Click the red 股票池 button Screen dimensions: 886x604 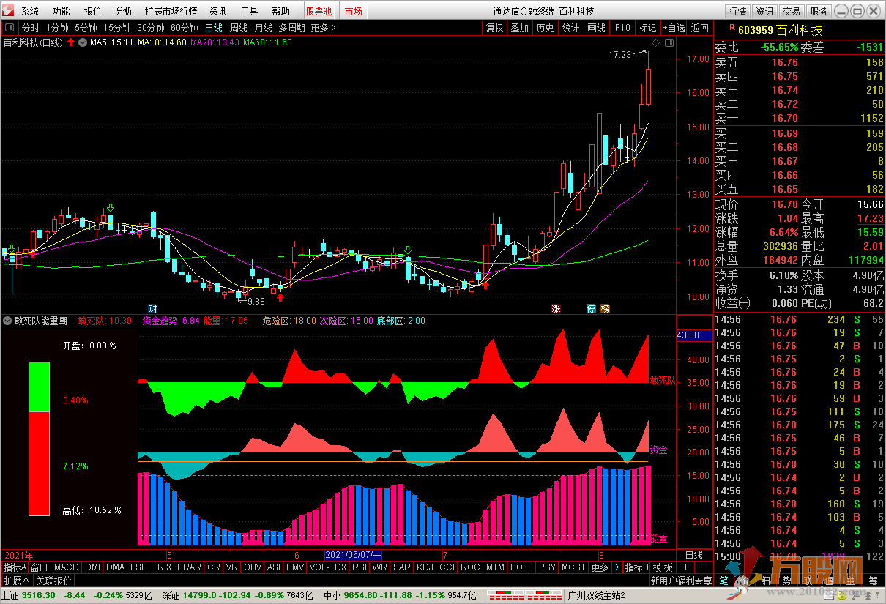(319, 11)
